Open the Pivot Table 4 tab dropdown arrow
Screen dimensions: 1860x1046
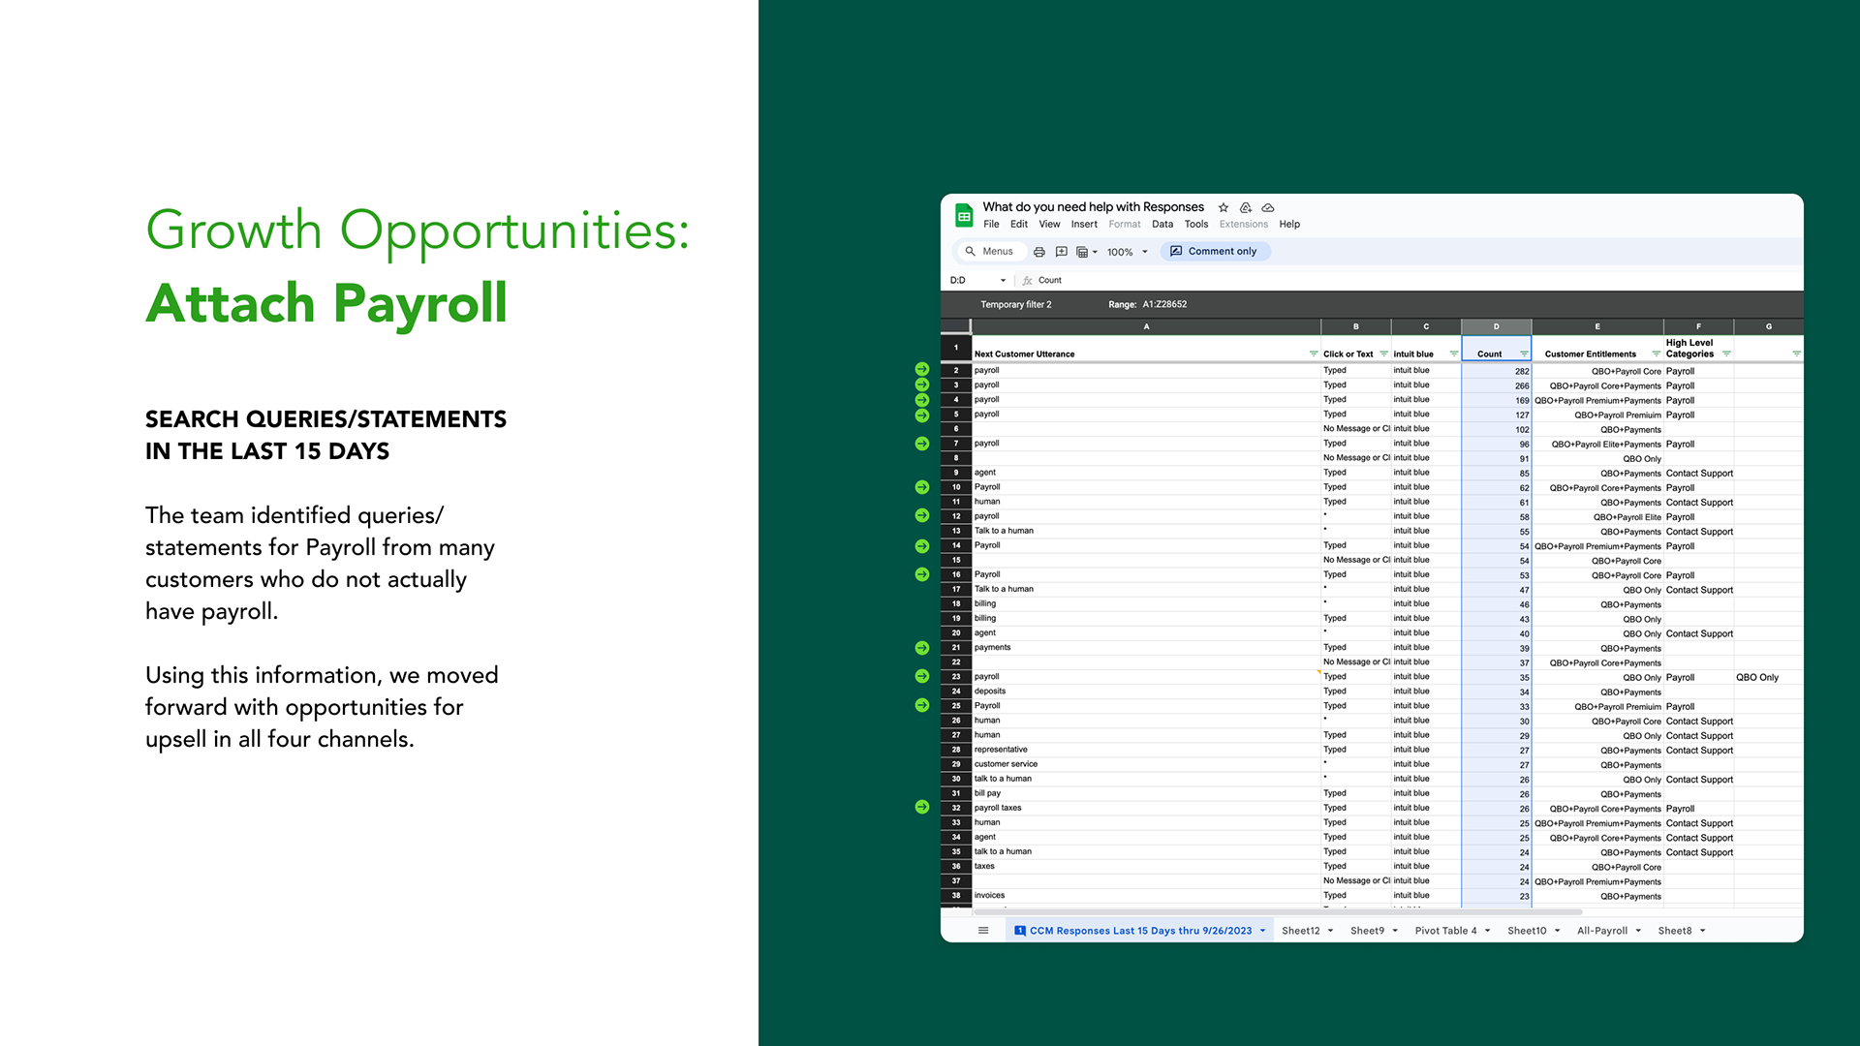click(1487, 931)
